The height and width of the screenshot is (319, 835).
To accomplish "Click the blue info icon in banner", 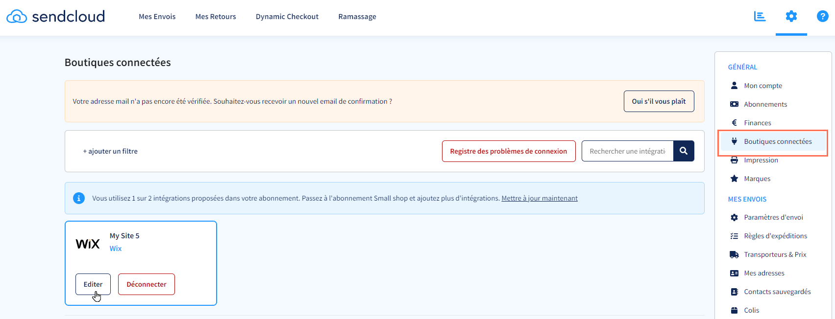I will [x=78, y=198].
